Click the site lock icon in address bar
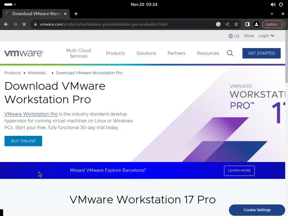This screenshot has height=216, width=288. click(35, 24)
